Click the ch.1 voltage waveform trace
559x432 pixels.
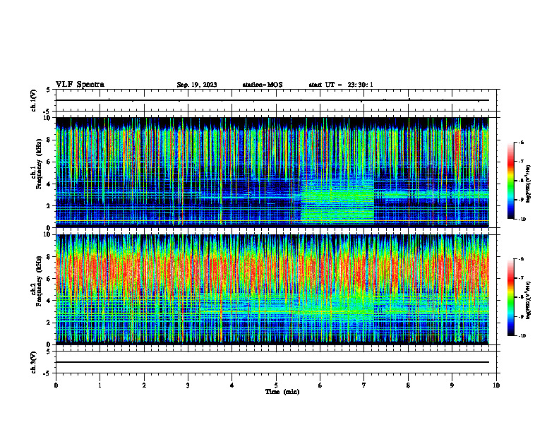272,100
